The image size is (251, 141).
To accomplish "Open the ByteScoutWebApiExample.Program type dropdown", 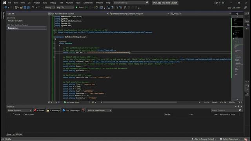I will click(139, 14).
